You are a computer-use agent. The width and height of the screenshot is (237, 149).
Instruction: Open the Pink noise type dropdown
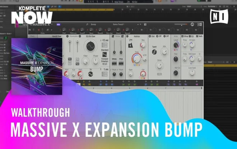[x=121, y=59]
